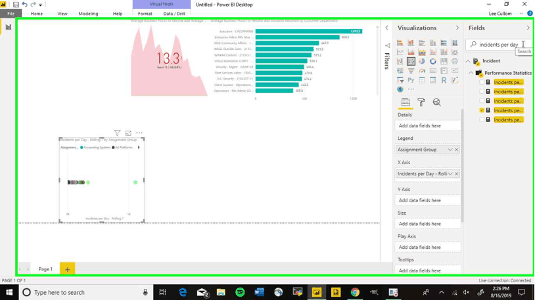The height and width of the screenshot is (300, 535).
Task: Collapse the Fields pane
Action: [528, 28]
